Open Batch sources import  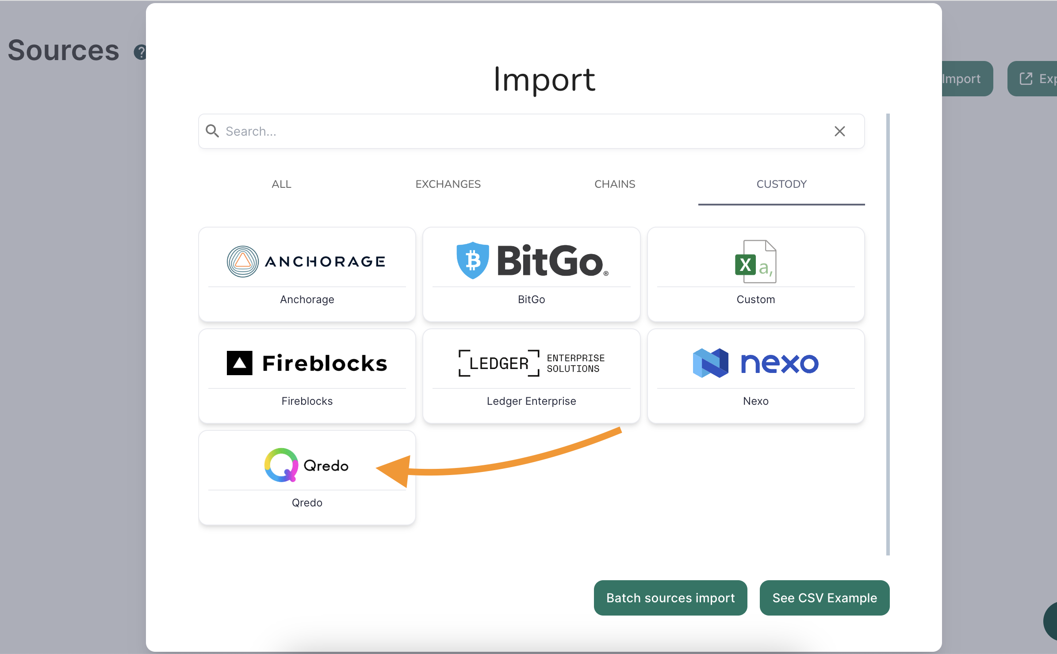[x=670, y=598]
